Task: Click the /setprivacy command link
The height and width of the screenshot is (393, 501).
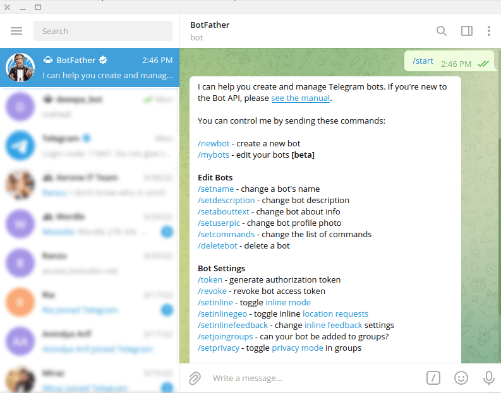Action: tap(218, 348)
